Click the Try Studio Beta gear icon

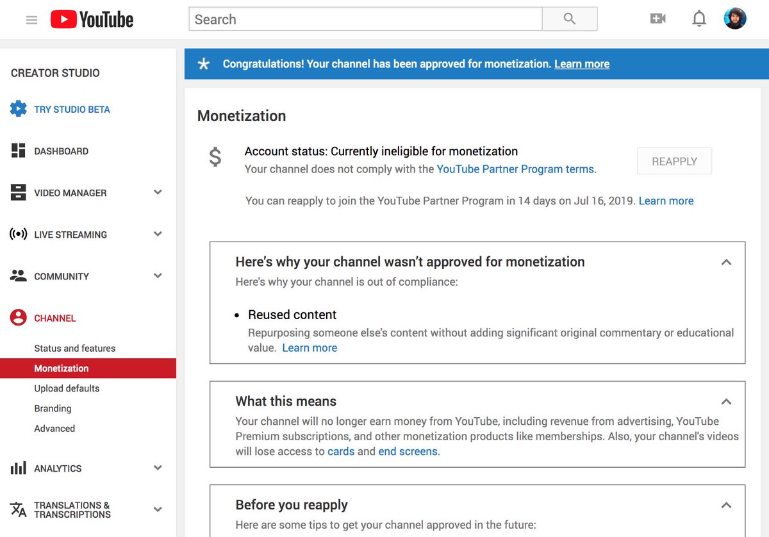[18, 109]
